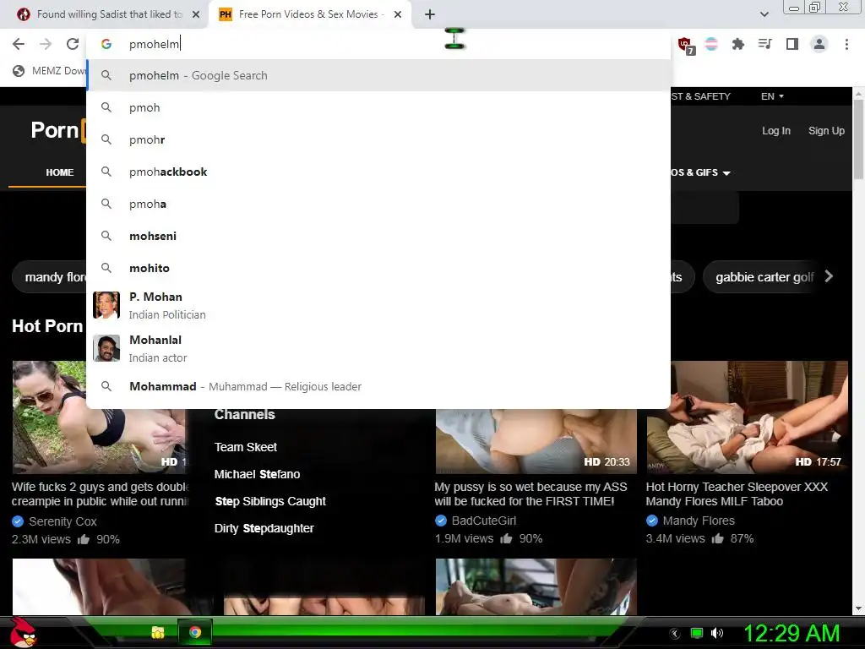Image resolution: width=865 pixels, height=649 pixels.
Task: Close the 'Found willing Sadist' tab
Action: [196, 14]
